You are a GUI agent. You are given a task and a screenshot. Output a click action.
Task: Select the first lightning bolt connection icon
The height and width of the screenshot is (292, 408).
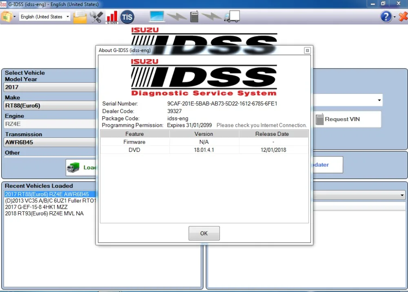click(x=177, y=17)
